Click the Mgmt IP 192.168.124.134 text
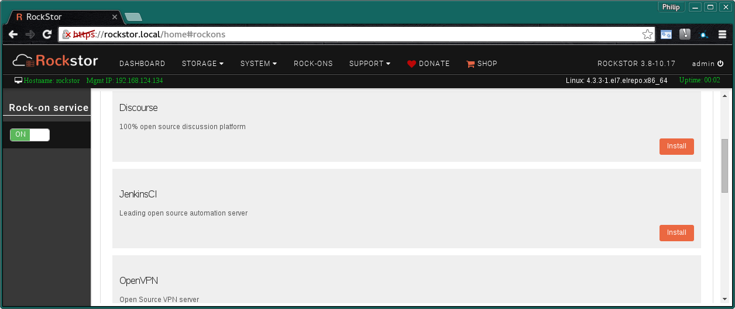This screenshot has height=309, width=735. coord(125,81)
